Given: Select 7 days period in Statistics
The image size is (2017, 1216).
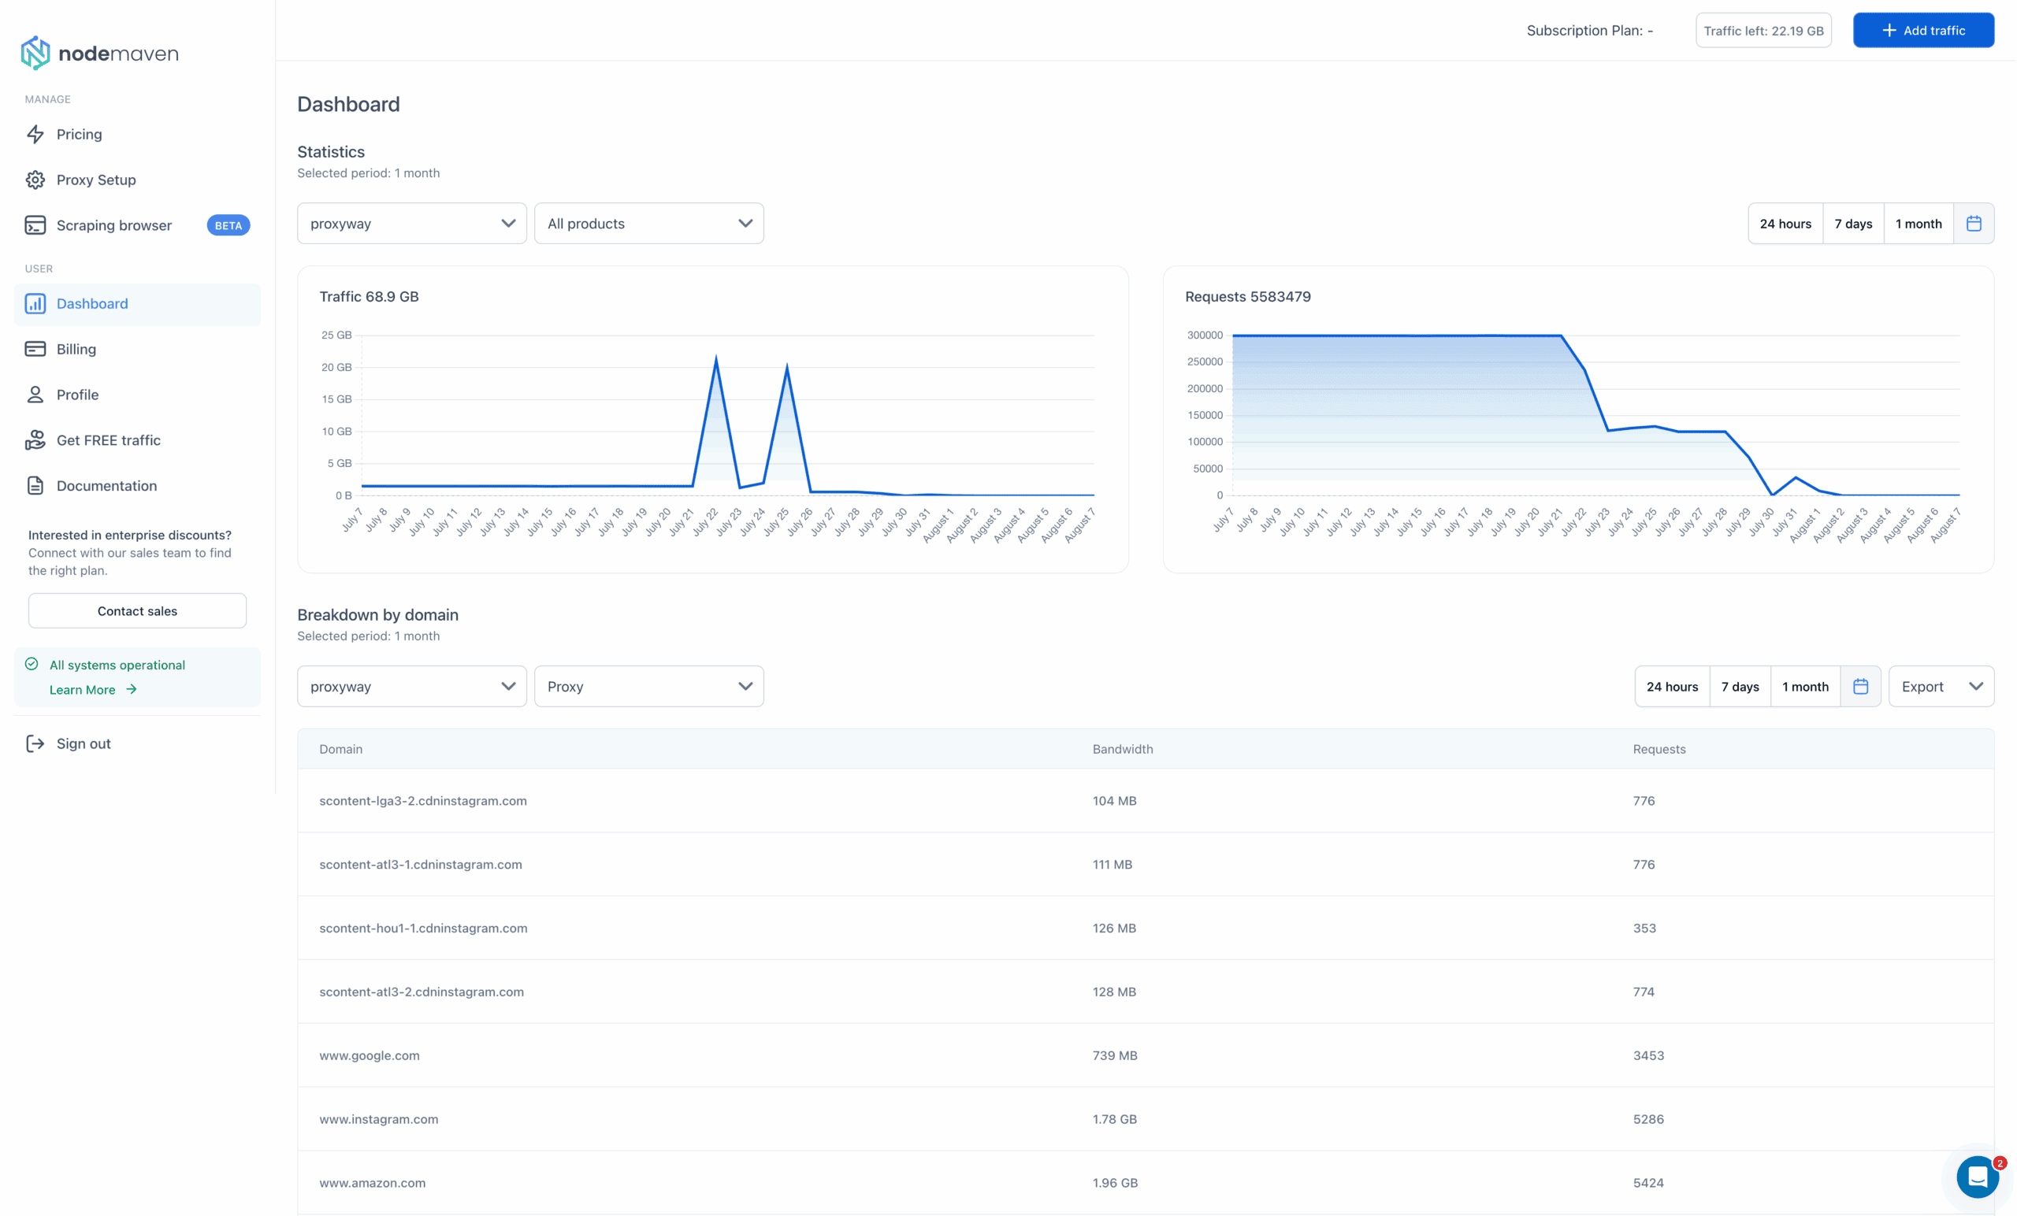Looking at the screenshot, I should coord(1852,224).
